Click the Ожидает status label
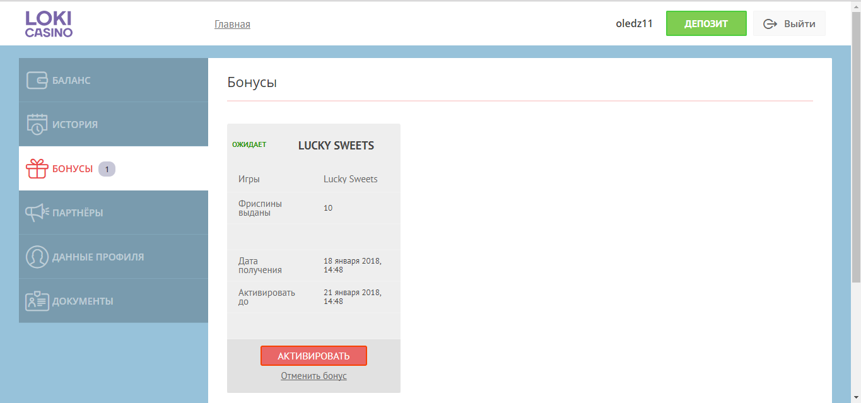The height and width of the screenshot is (403, 861). click(249, 145)
